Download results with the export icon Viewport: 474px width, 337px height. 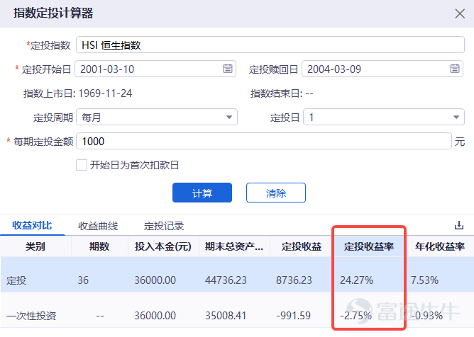459,225
